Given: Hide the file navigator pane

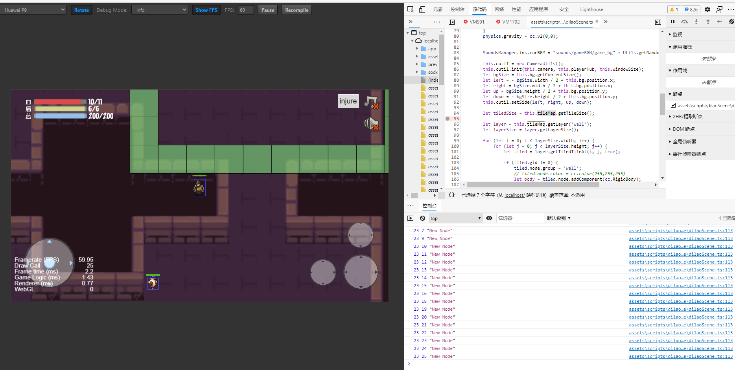Looking at the screenshot, I should click(x=451, y=22).
